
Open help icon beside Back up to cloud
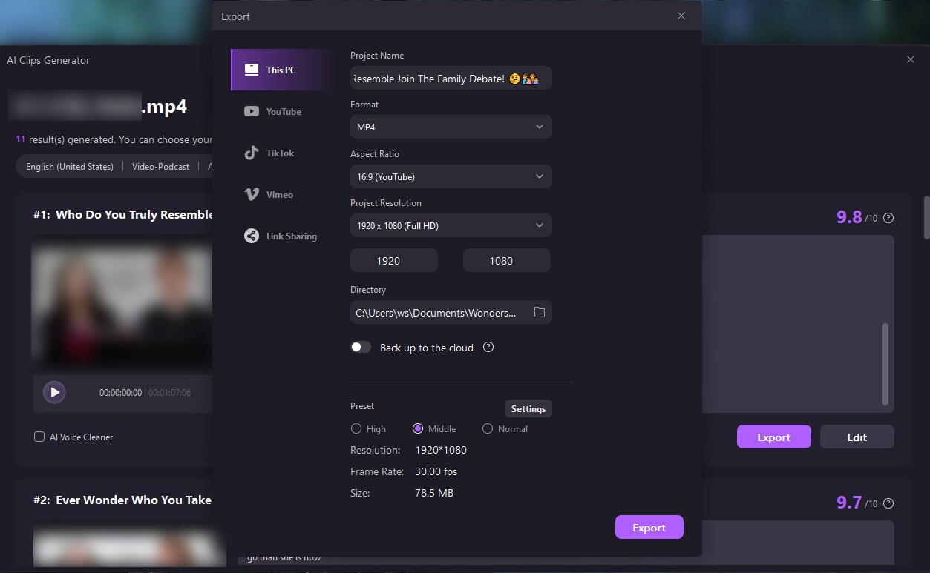pyautogui.click(x=488, y=347)
